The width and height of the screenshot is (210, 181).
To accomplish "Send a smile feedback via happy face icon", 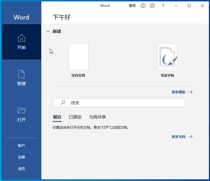I will pyautogui.click(x=143, y=6).
